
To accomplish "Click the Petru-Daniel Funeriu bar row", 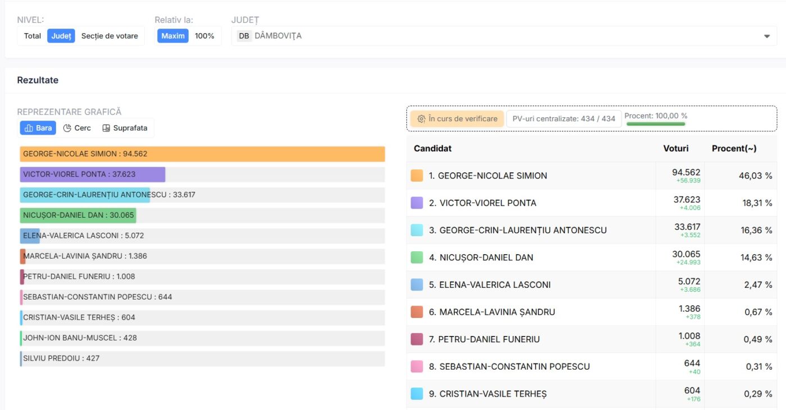I will tap(202, 277).
